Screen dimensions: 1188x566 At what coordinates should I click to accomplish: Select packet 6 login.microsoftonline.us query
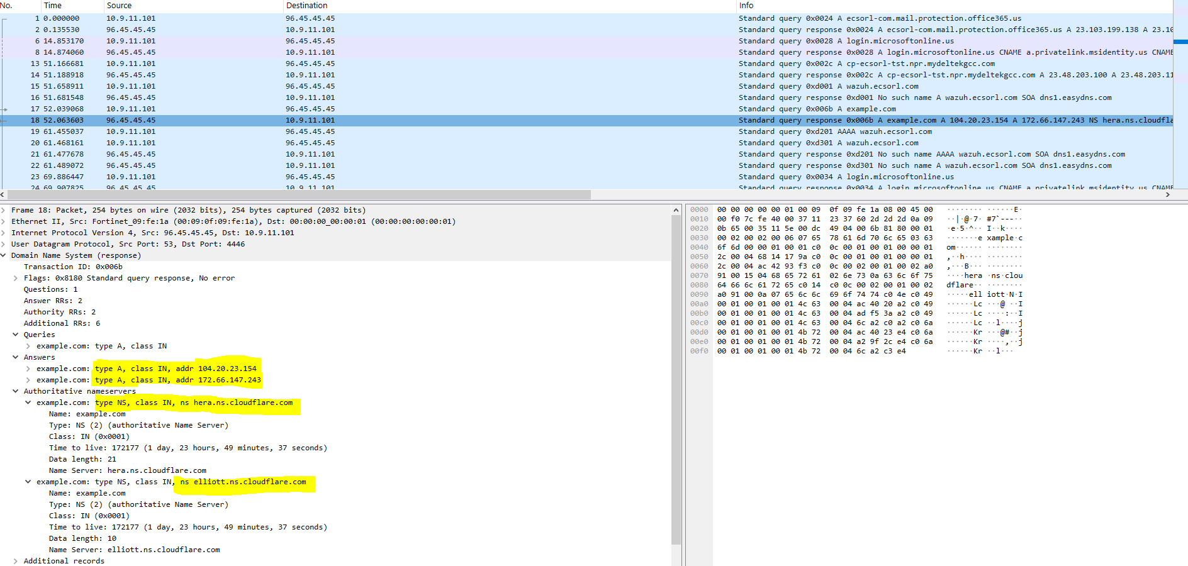click(586, 41)
